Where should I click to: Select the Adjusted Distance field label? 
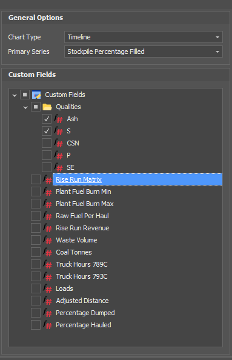pyautogui.click(x=82, y=301)
